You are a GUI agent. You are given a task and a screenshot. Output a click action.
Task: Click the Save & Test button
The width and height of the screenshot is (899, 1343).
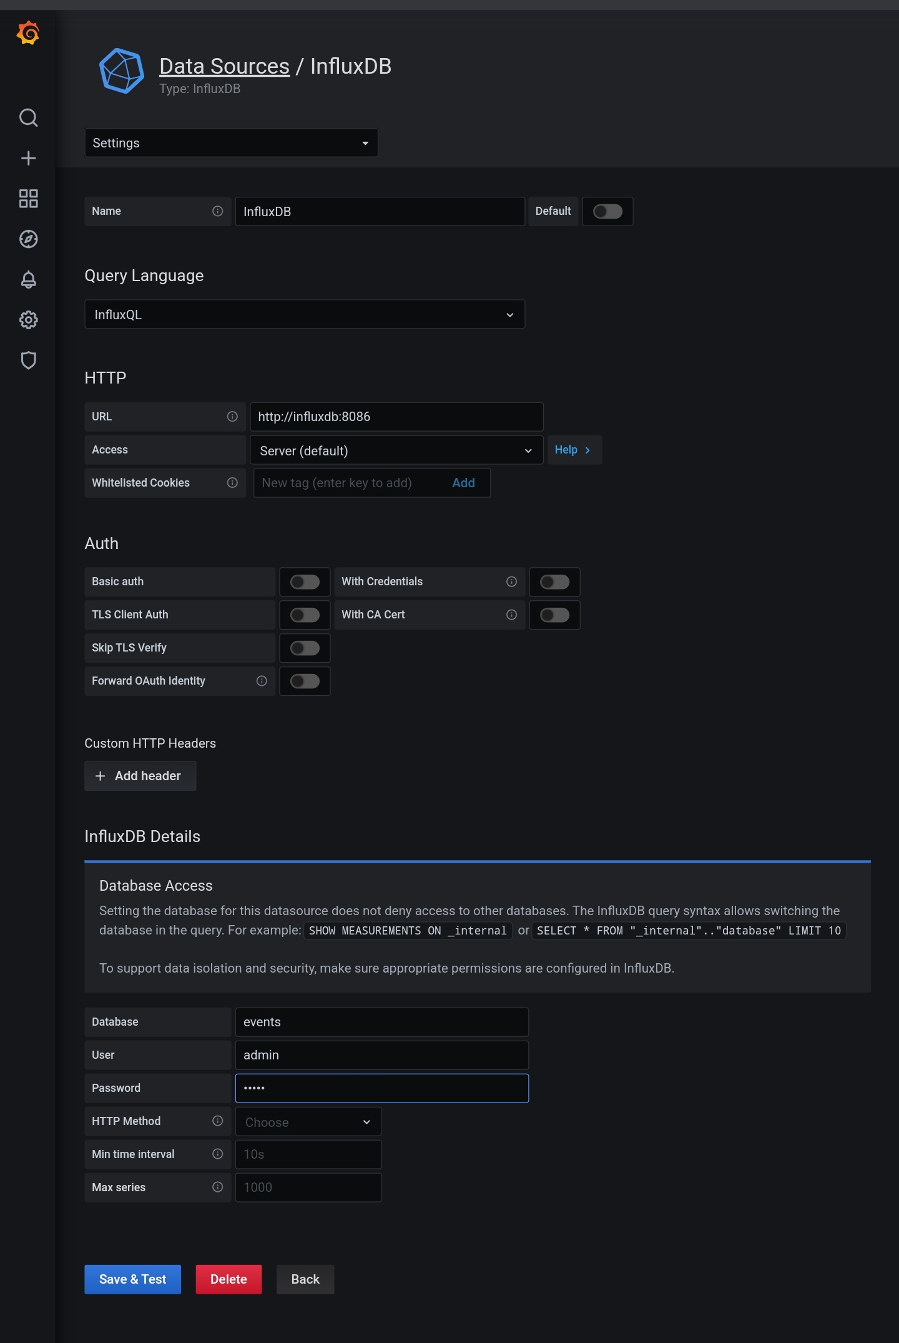(x=133, y=1279)
